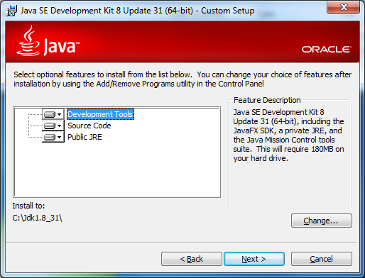Click the Change... button for install path
Image resolution: width=365 pixels, height=278 pixels.
pos(322,221)
